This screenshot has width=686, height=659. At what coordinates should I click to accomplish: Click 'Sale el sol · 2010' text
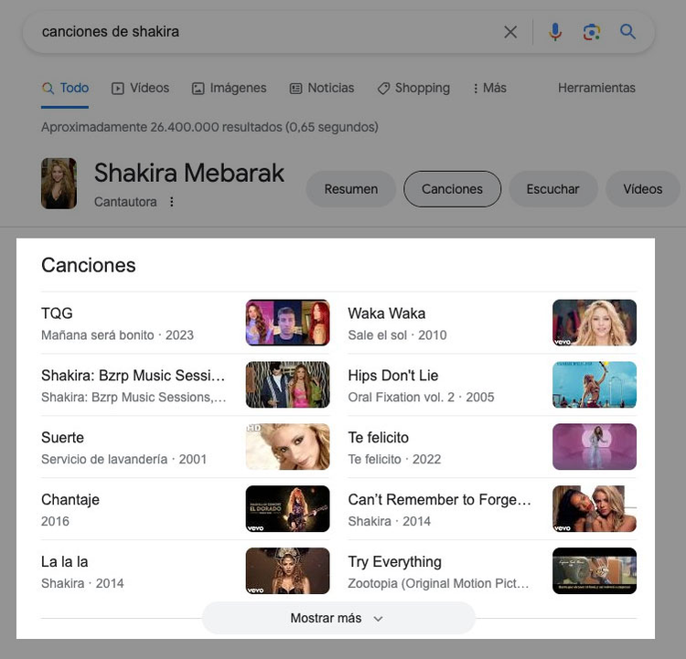tap(397, 335)
